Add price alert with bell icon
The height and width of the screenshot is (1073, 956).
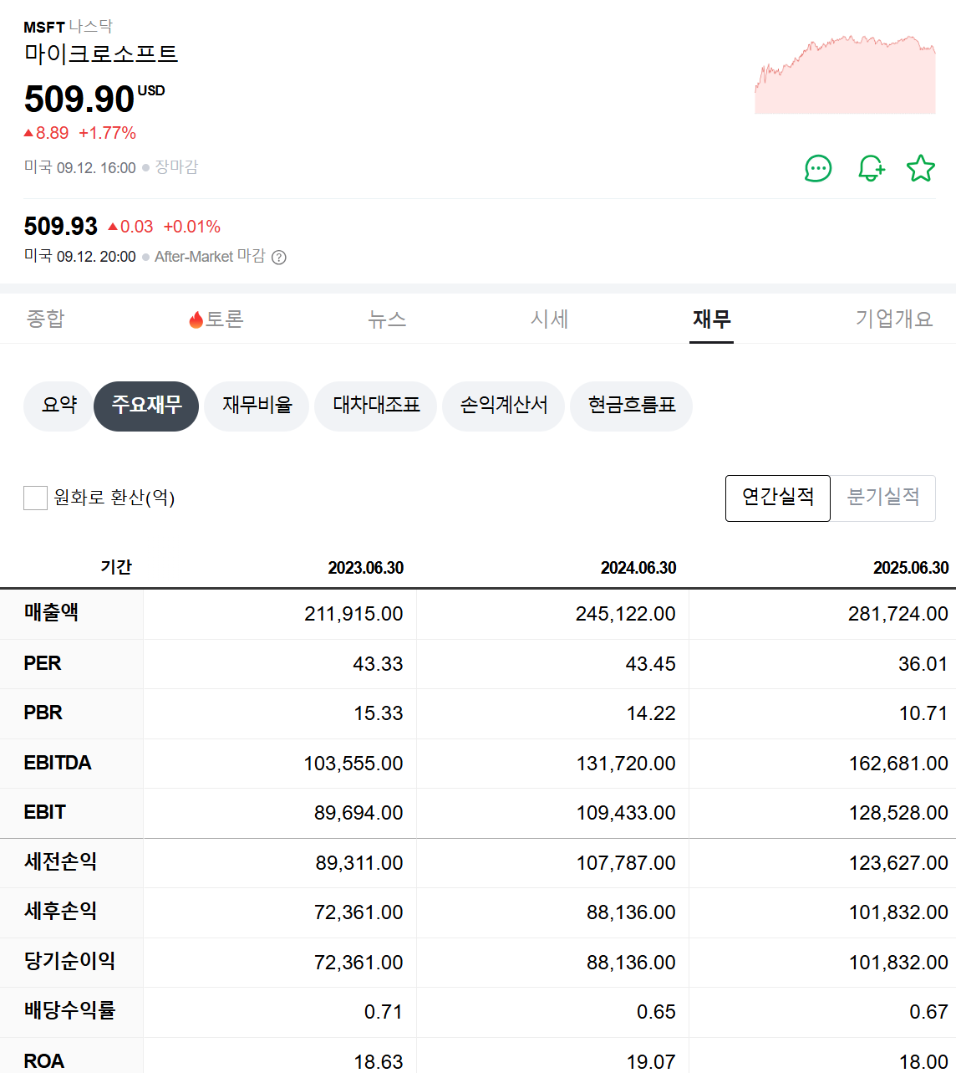[871, 168]
